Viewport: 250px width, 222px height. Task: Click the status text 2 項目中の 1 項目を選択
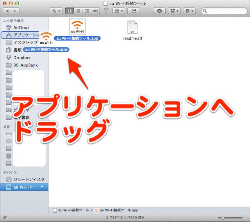(x=125, y=218)
